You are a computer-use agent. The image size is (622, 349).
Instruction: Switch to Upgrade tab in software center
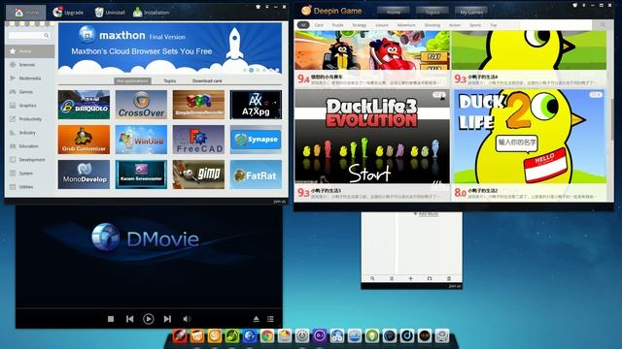68,13
